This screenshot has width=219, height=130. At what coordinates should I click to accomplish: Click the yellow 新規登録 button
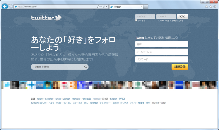pos(180,67)
